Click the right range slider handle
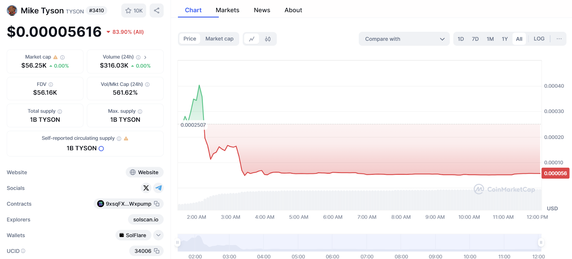 541,243
